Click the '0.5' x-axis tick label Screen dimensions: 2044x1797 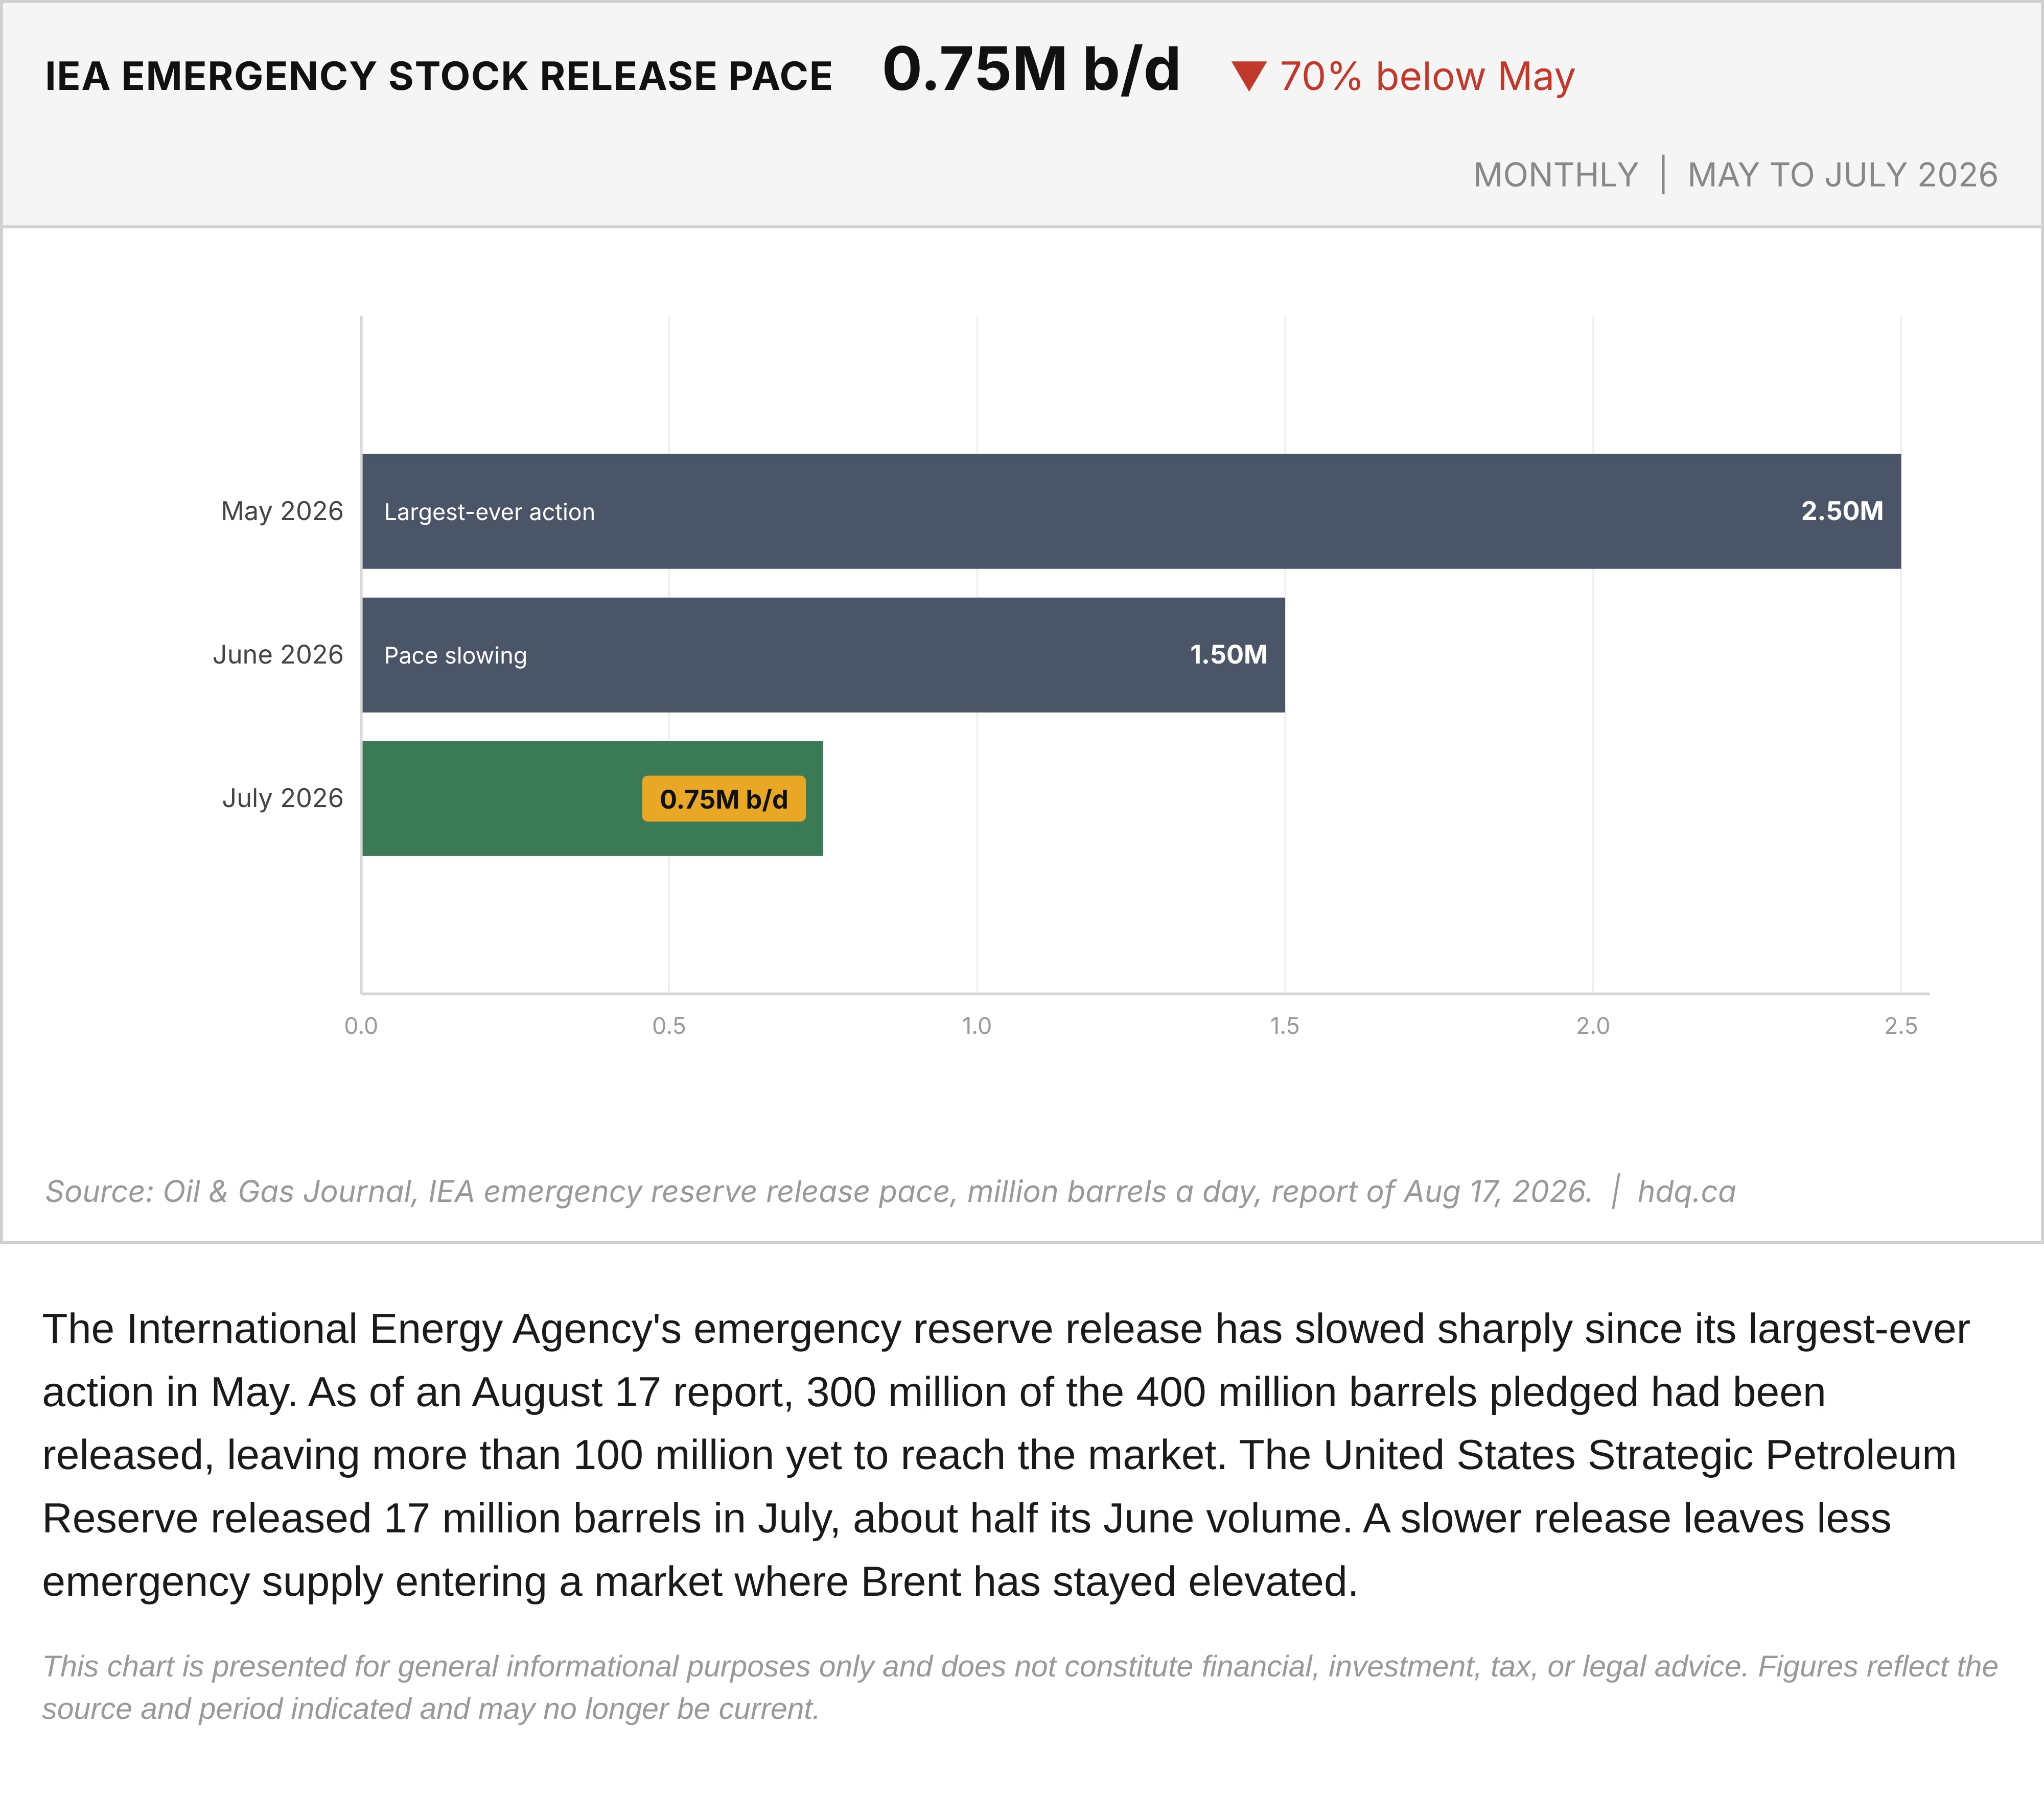[669, 1025]
